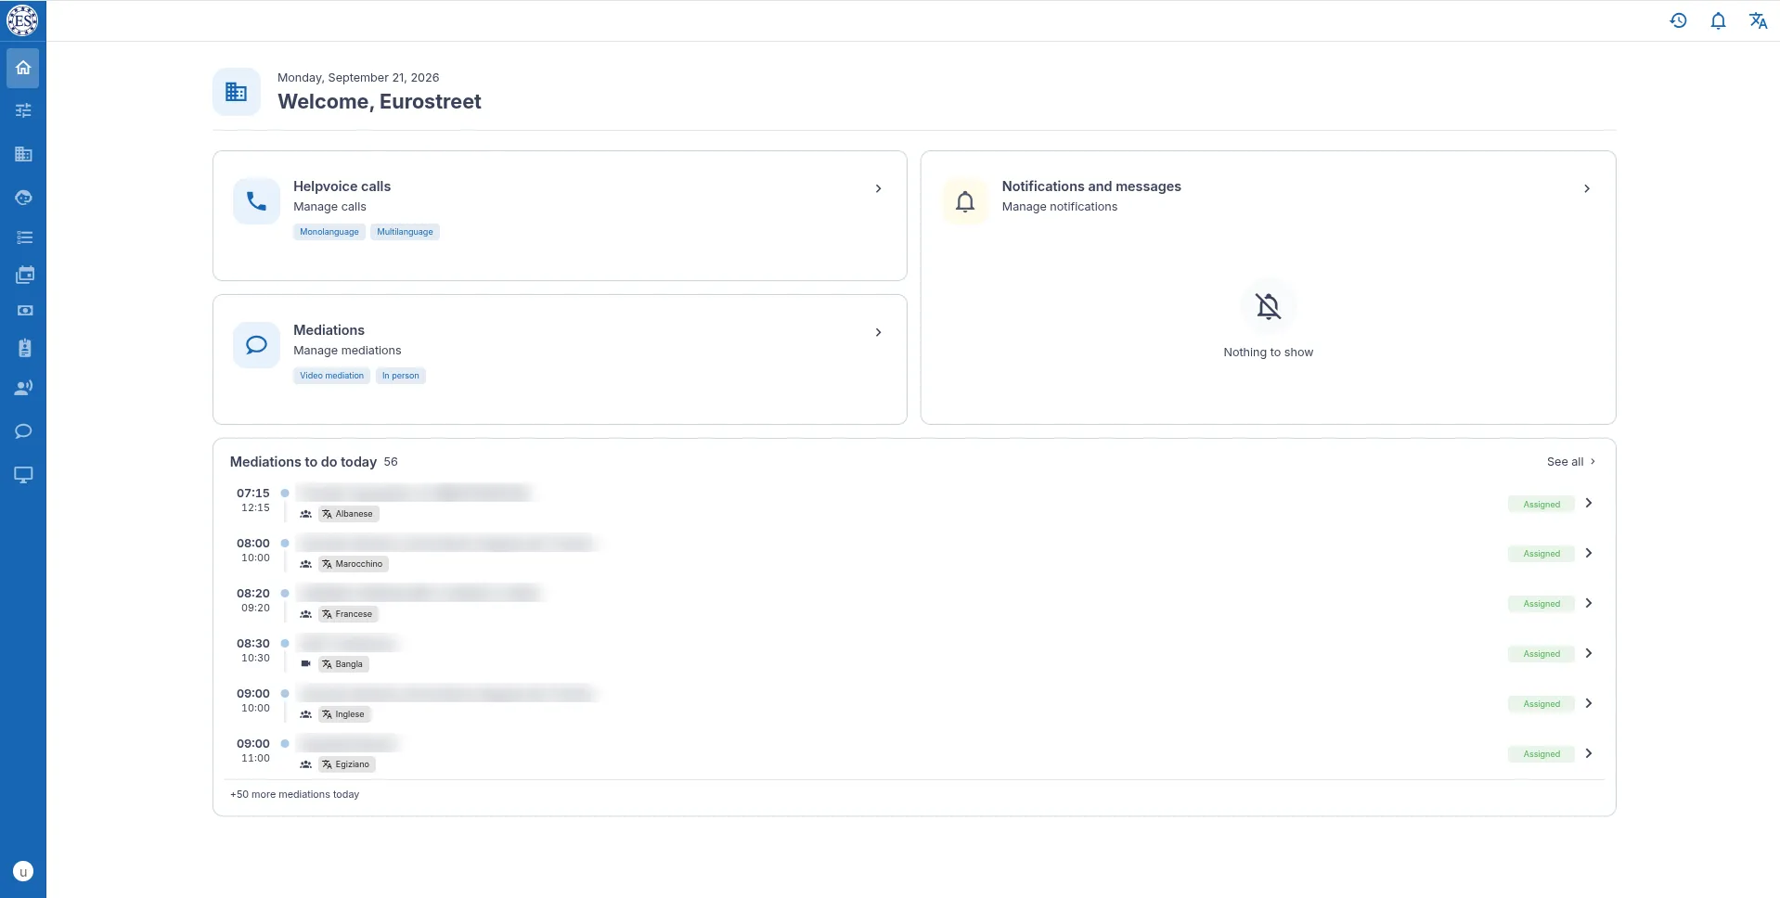Open the 07:15 Albanese mediation chevron
This screenshot has width=1780, height=898.
[1589, 503]
